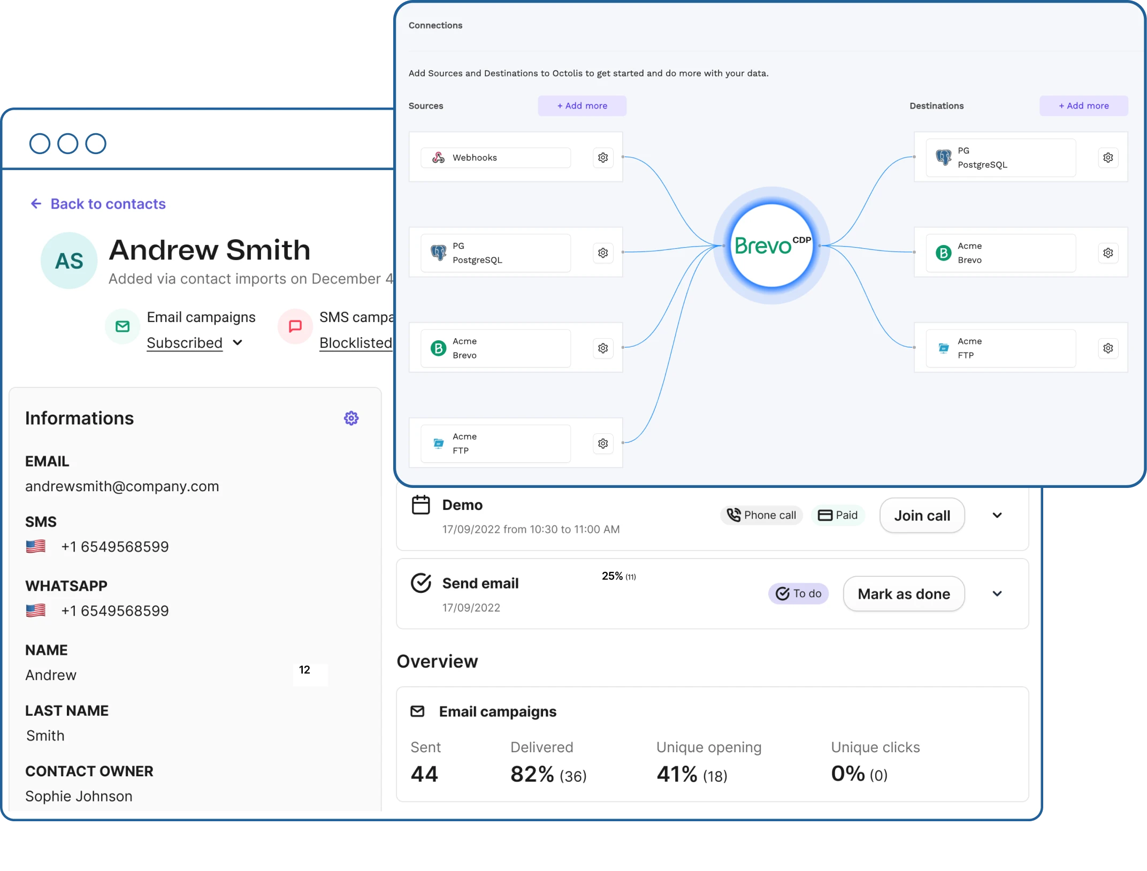Open the settings gear in the Informations panel
Viewport: 1147px width, 871px height.
coord(351,418)
